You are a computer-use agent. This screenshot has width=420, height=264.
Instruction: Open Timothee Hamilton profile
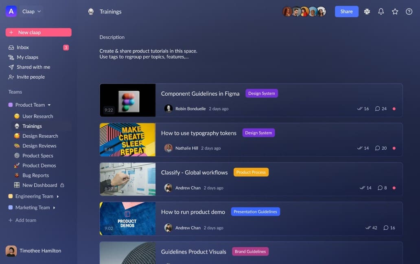click(33, 251)
